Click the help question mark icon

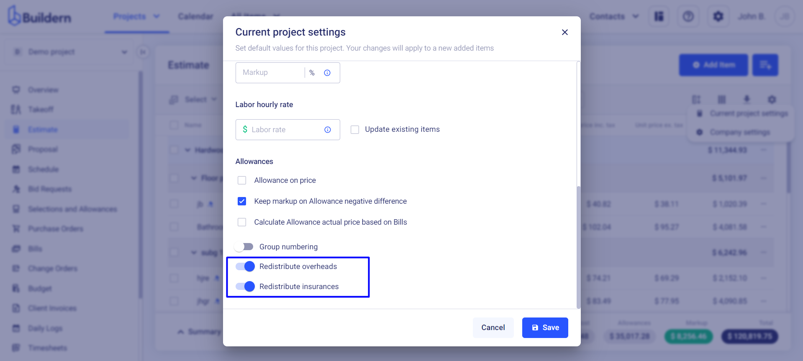(x=688, y=16)
